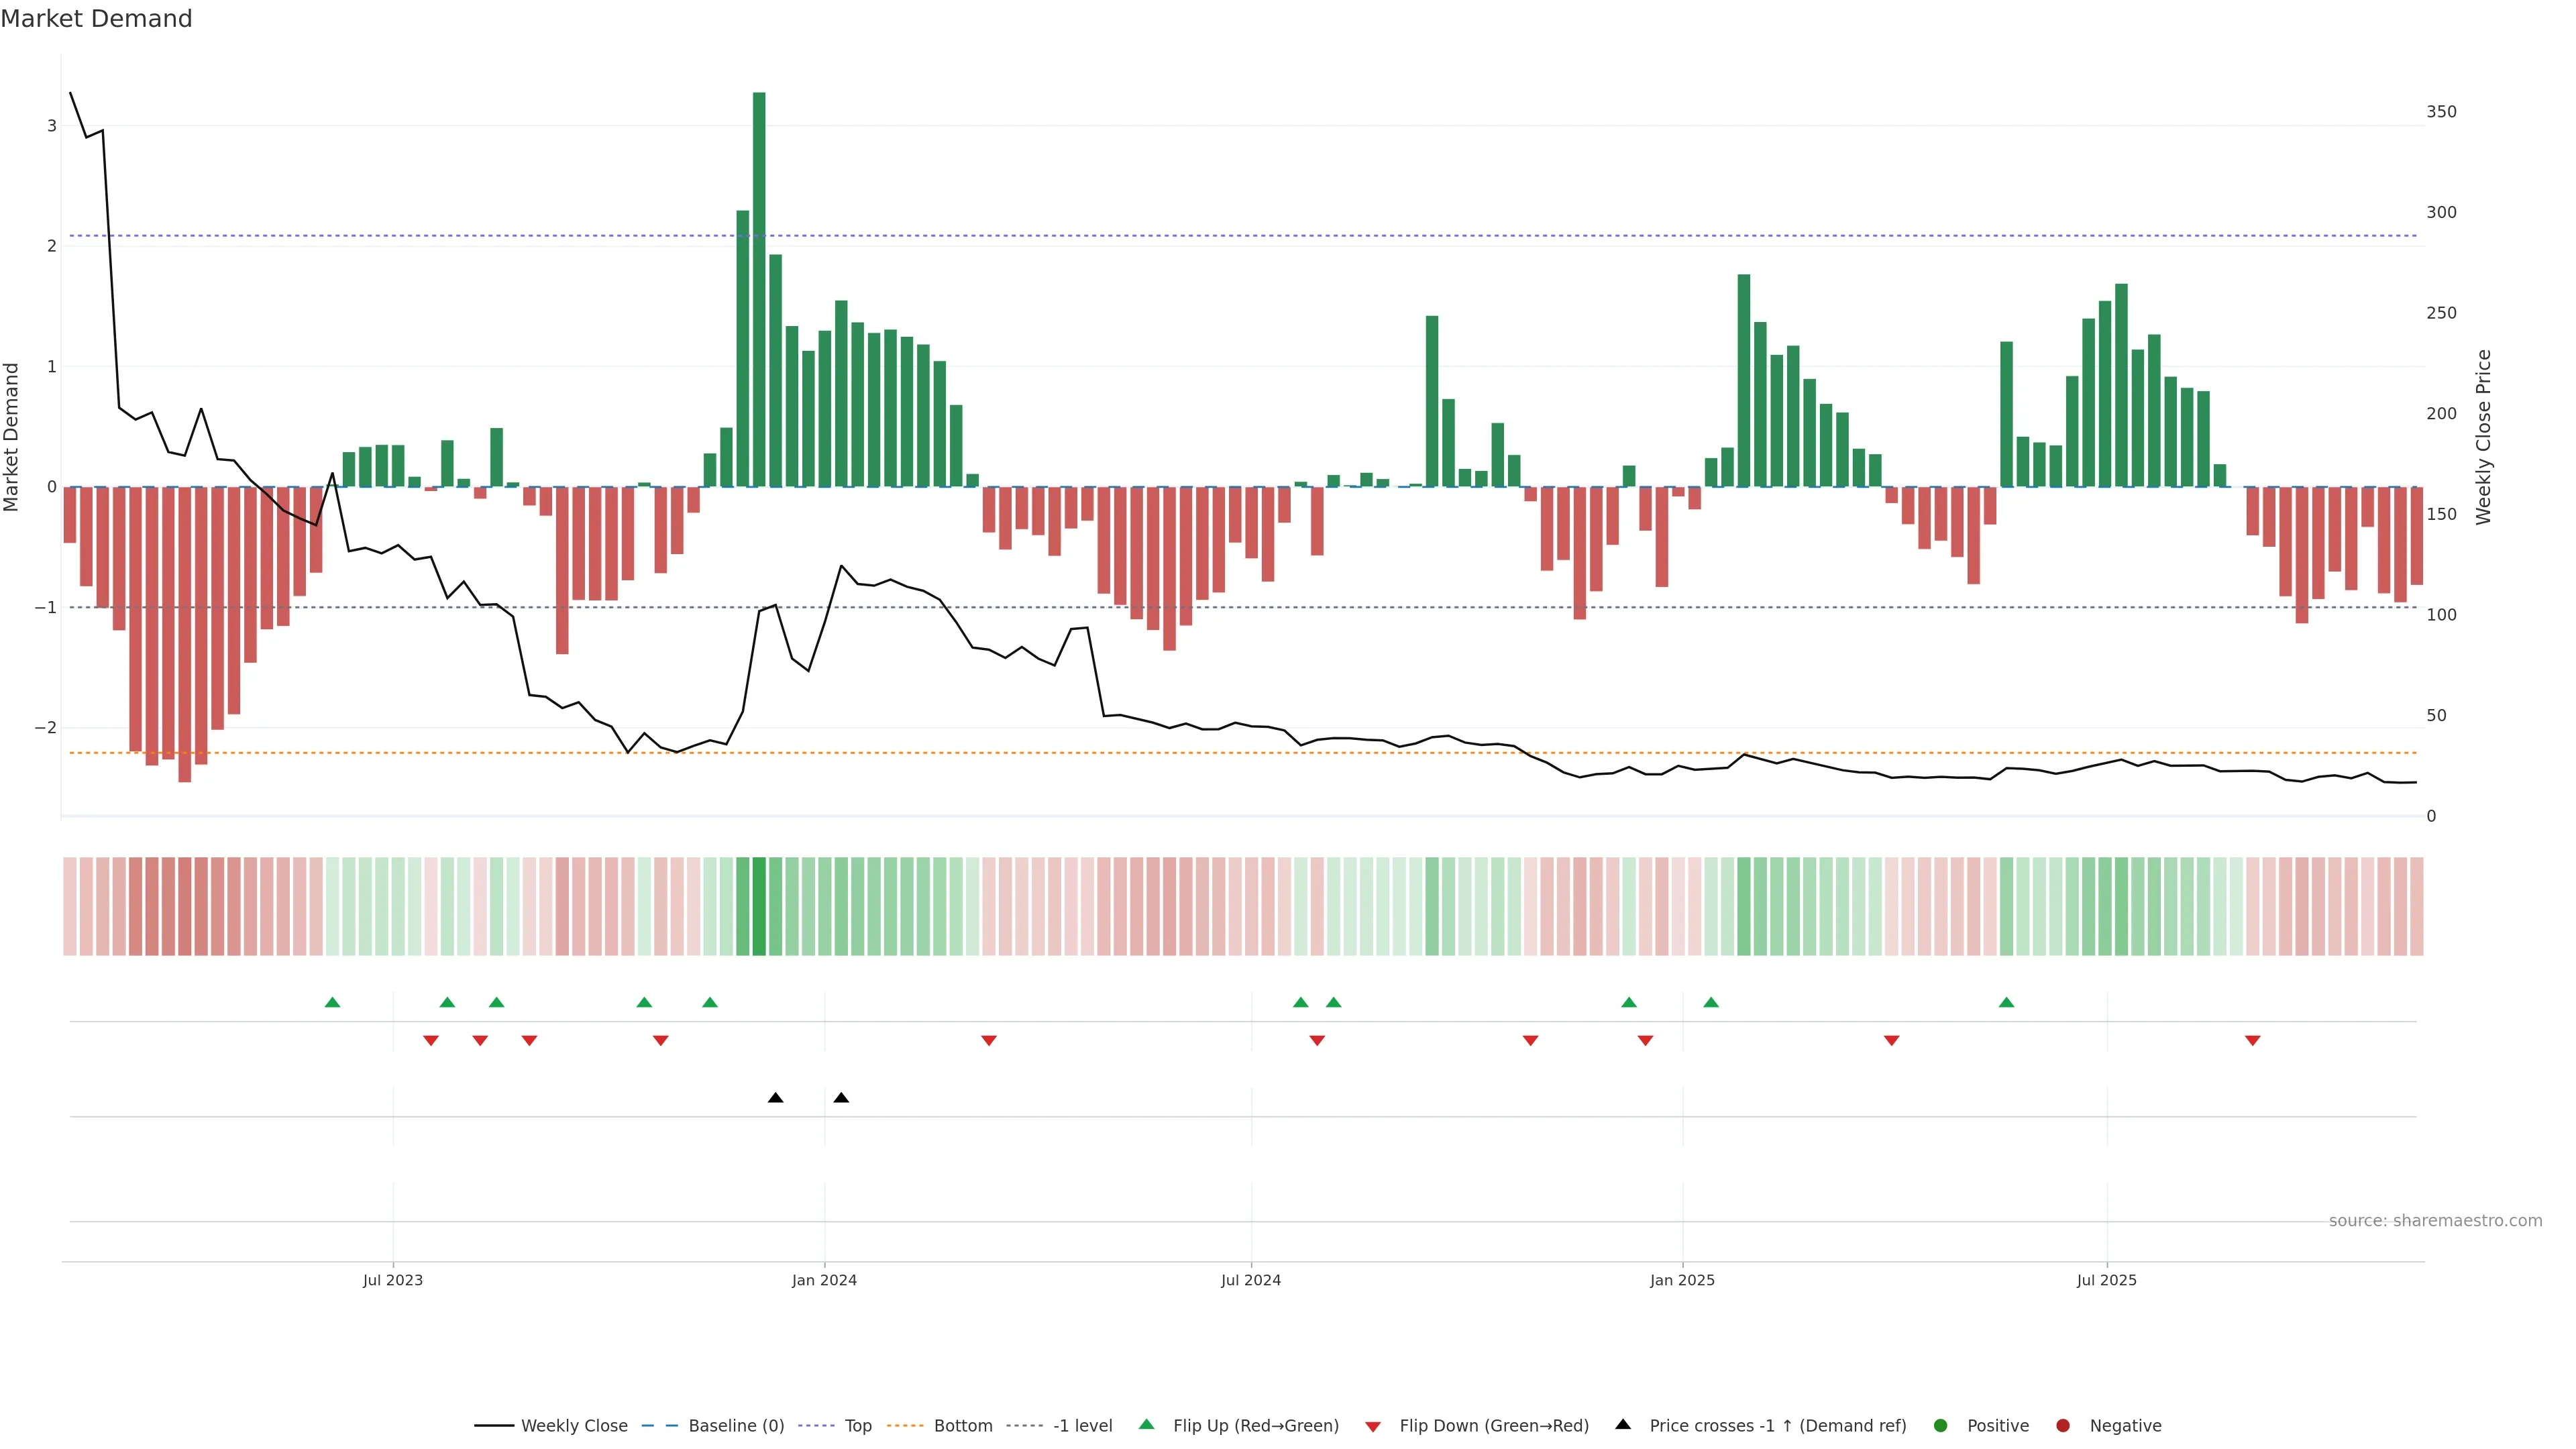Toggle the Top dotted line legend entry

click(x=857, y=1425)
